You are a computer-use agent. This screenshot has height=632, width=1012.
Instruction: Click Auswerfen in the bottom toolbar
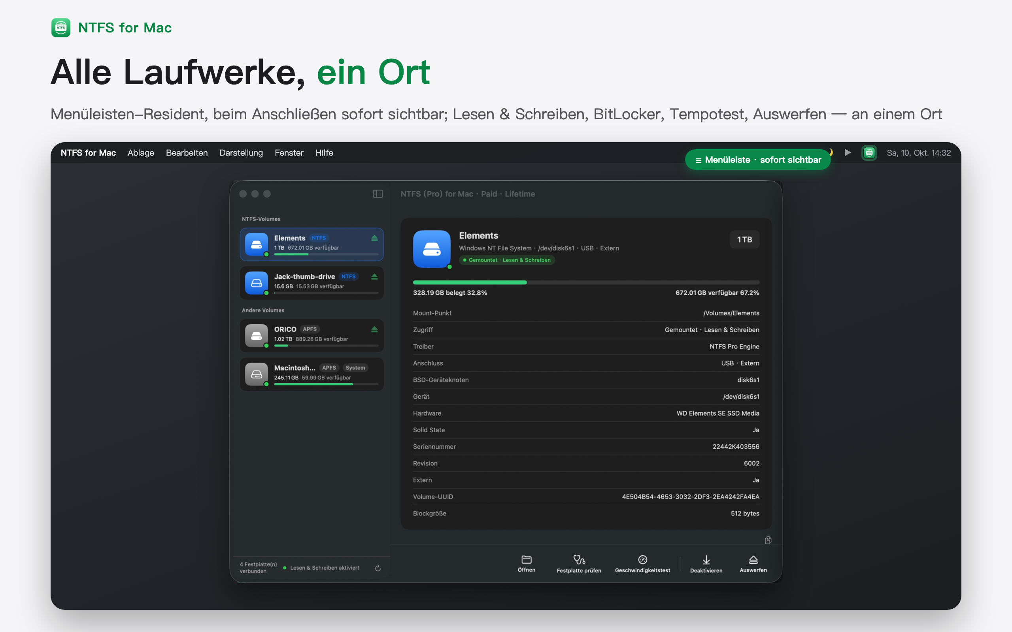[x=753, y=564]
